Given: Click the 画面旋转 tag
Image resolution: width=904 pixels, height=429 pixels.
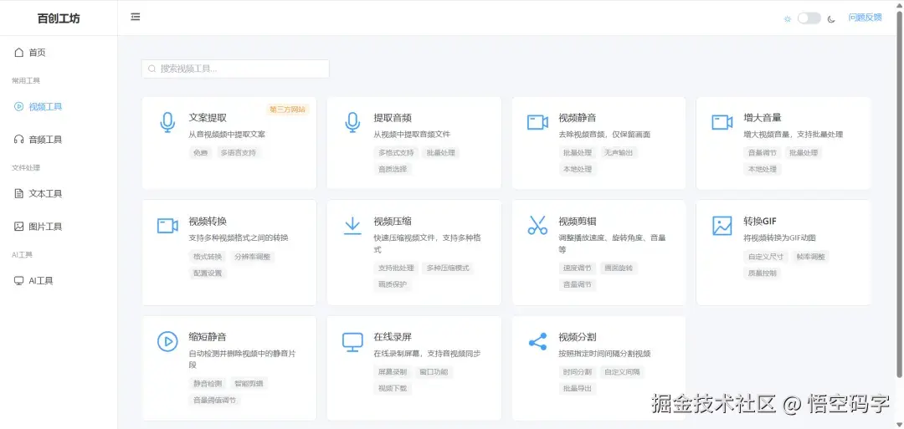Looking at the screenshot, I should click(618, 268).
